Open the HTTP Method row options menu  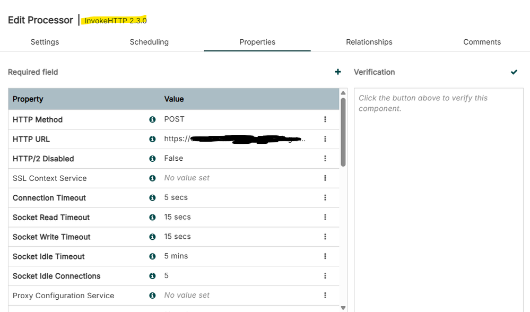(325, 119)
